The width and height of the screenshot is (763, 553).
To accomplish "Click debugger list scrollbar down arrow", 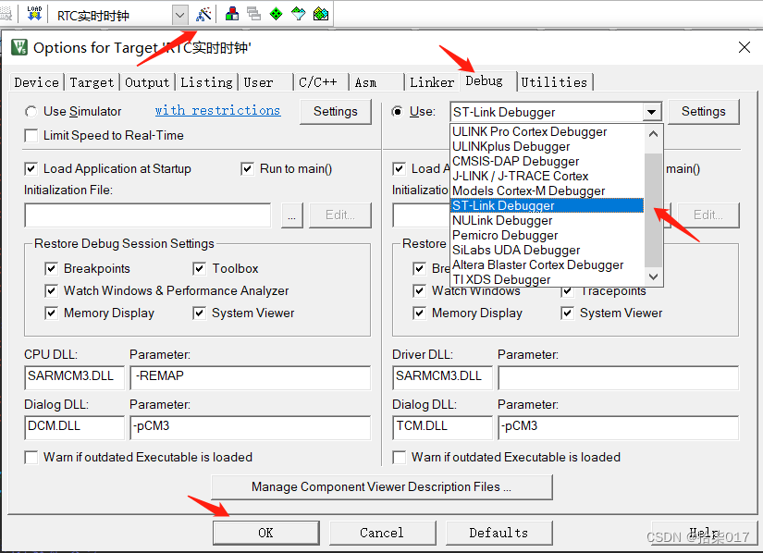I will pos(654,276).
